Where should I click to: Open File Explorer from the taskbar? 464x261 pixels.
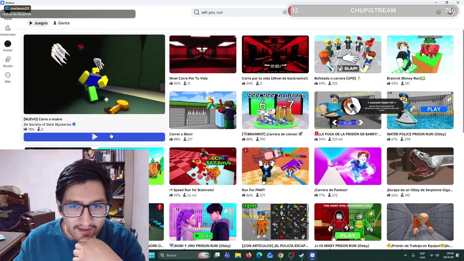(x=238, y=255)
